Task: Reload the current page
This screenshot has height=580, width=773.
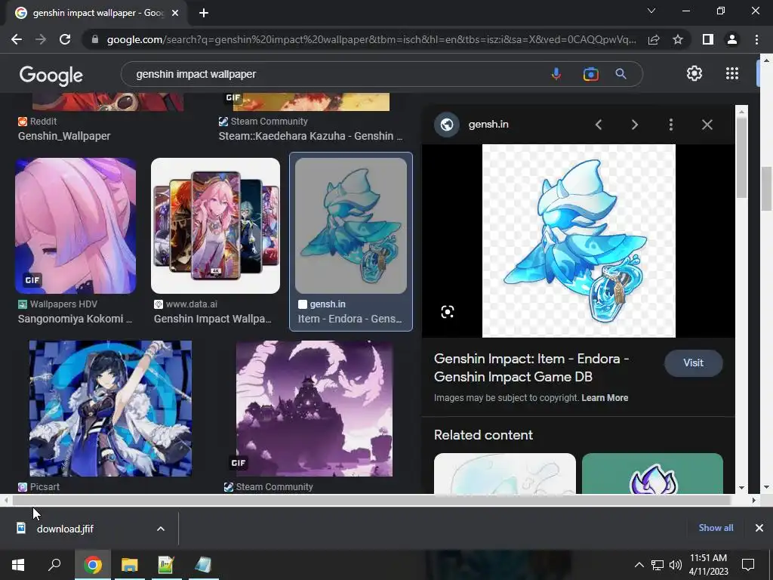Action: click(65, 39)
